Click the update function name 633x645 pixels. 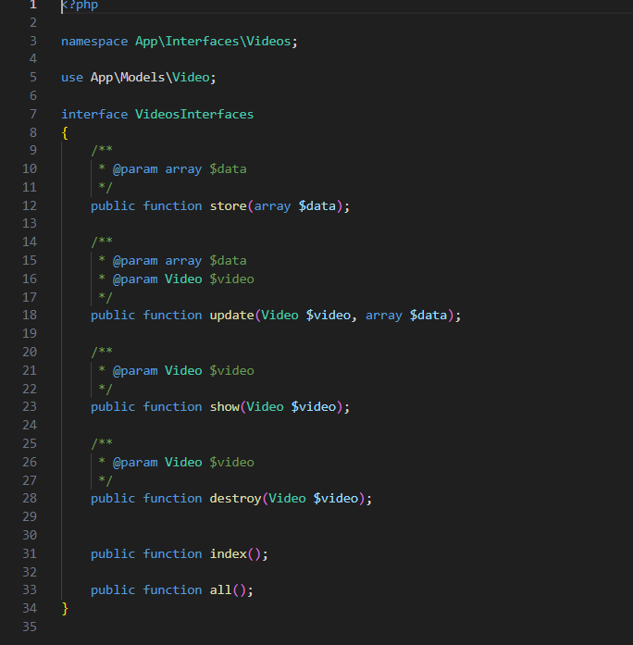(231, 316)
